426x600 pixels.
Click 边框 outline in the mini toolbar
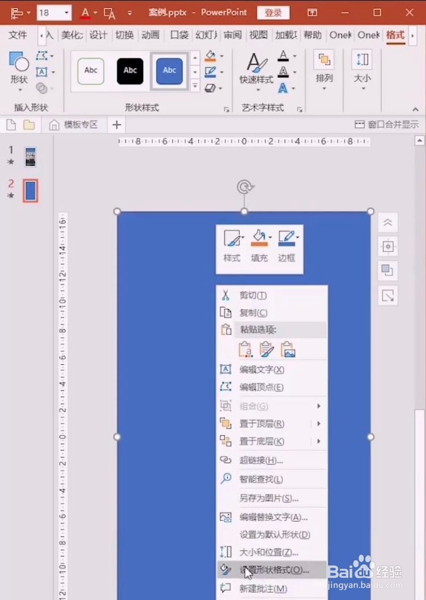(x=286, y=246)
